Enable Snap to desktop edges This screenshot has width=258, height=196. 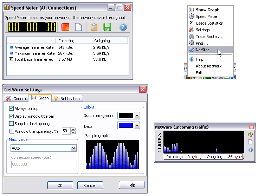coord(11,124)
